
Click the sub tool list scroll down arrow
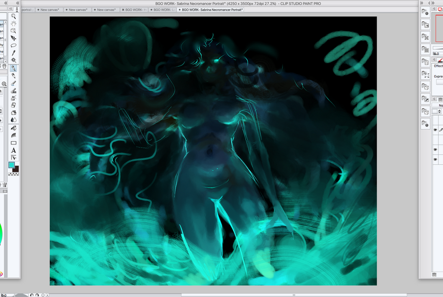point(5,61)
